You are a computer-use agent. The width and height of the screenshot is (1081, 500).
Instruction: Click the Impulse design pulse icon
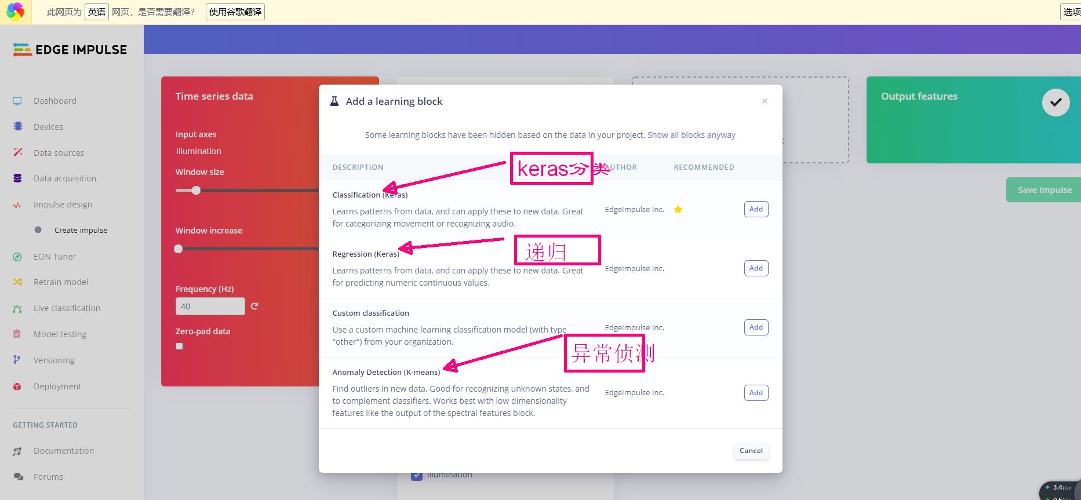coord(17,205)
